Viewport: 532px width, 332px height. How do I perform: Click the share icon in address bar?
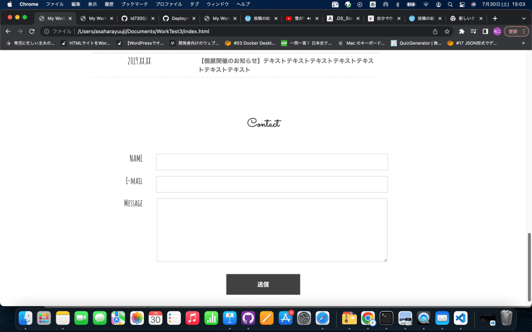[435, 31]
